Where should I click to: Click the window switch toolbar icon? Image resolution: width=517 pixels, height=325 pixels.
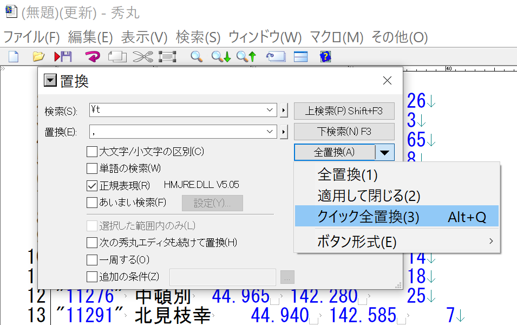pyautogui.click(x=276, y=57)
